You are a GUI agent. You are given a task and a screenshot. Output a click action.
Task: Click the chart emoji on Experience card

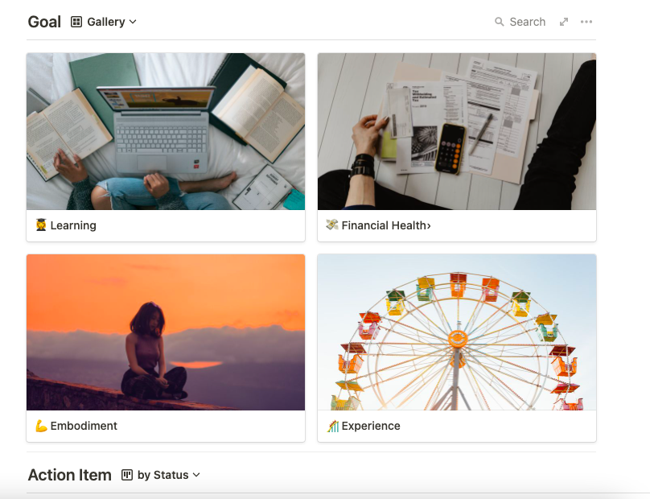tap(332, 426)
